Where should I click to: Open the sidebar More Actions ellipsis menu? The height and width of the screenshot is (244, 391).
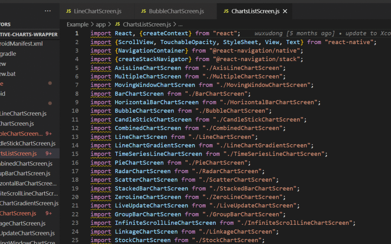[x=48, y=11]
